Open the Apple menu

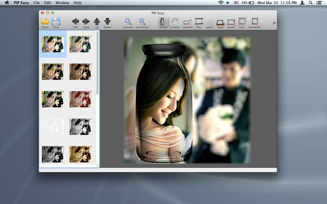[x=7, y=3]
